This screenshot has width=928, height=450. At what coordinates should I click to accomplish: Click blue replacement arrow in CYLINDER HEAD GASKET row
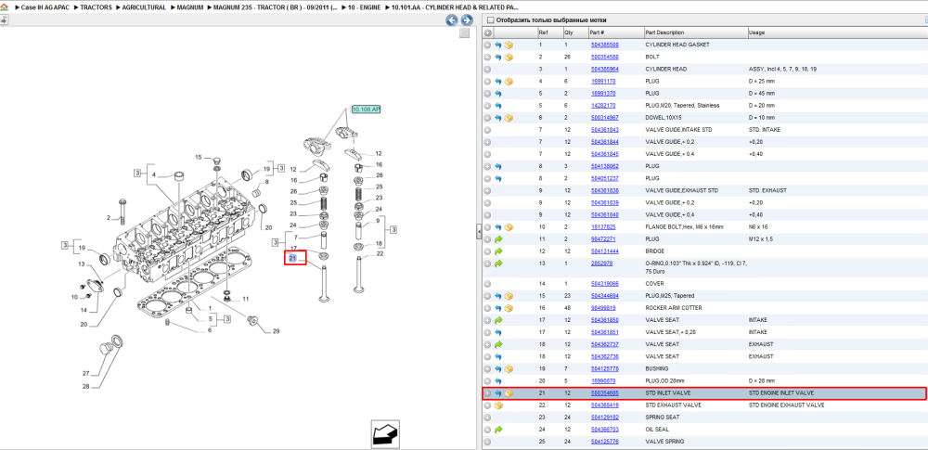[498, 45]
